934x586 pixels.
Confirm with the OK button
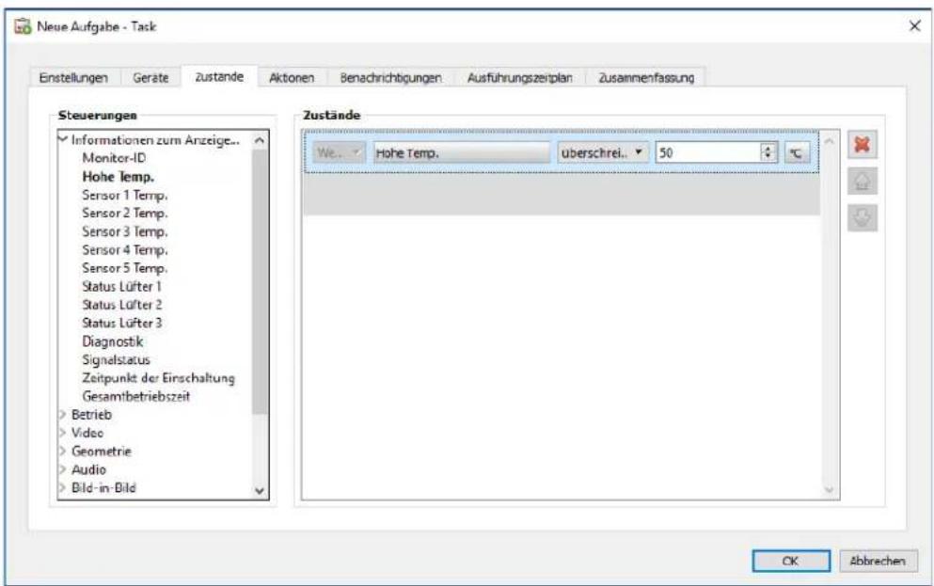pyautogui.click(x=791, y=561)
